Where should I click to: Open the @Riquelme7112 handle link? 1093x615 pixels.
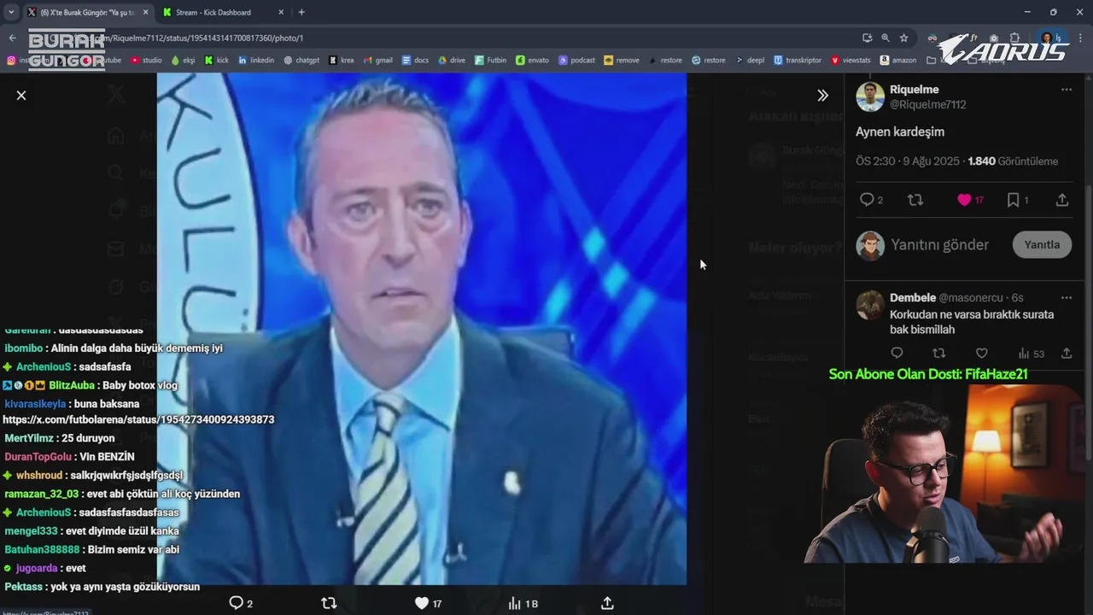pos(927,104)
